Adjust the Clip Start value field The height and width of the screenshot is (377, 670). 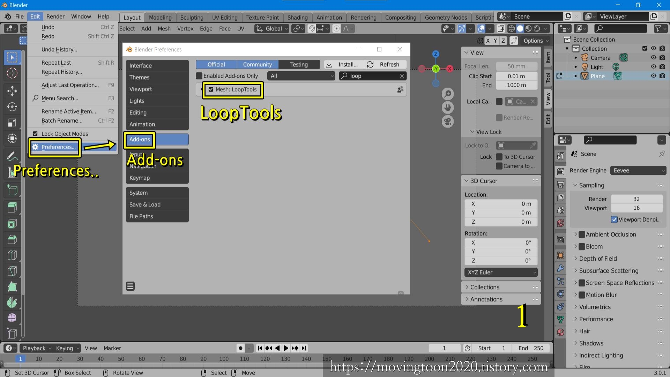coord(516,76)
